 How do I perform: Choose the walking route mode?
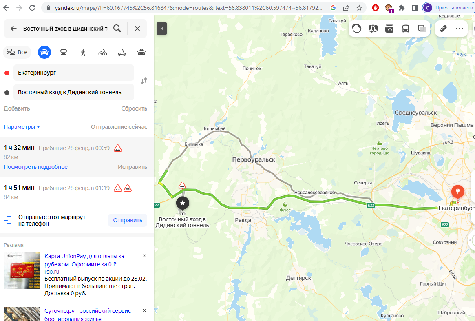(83, 52)
